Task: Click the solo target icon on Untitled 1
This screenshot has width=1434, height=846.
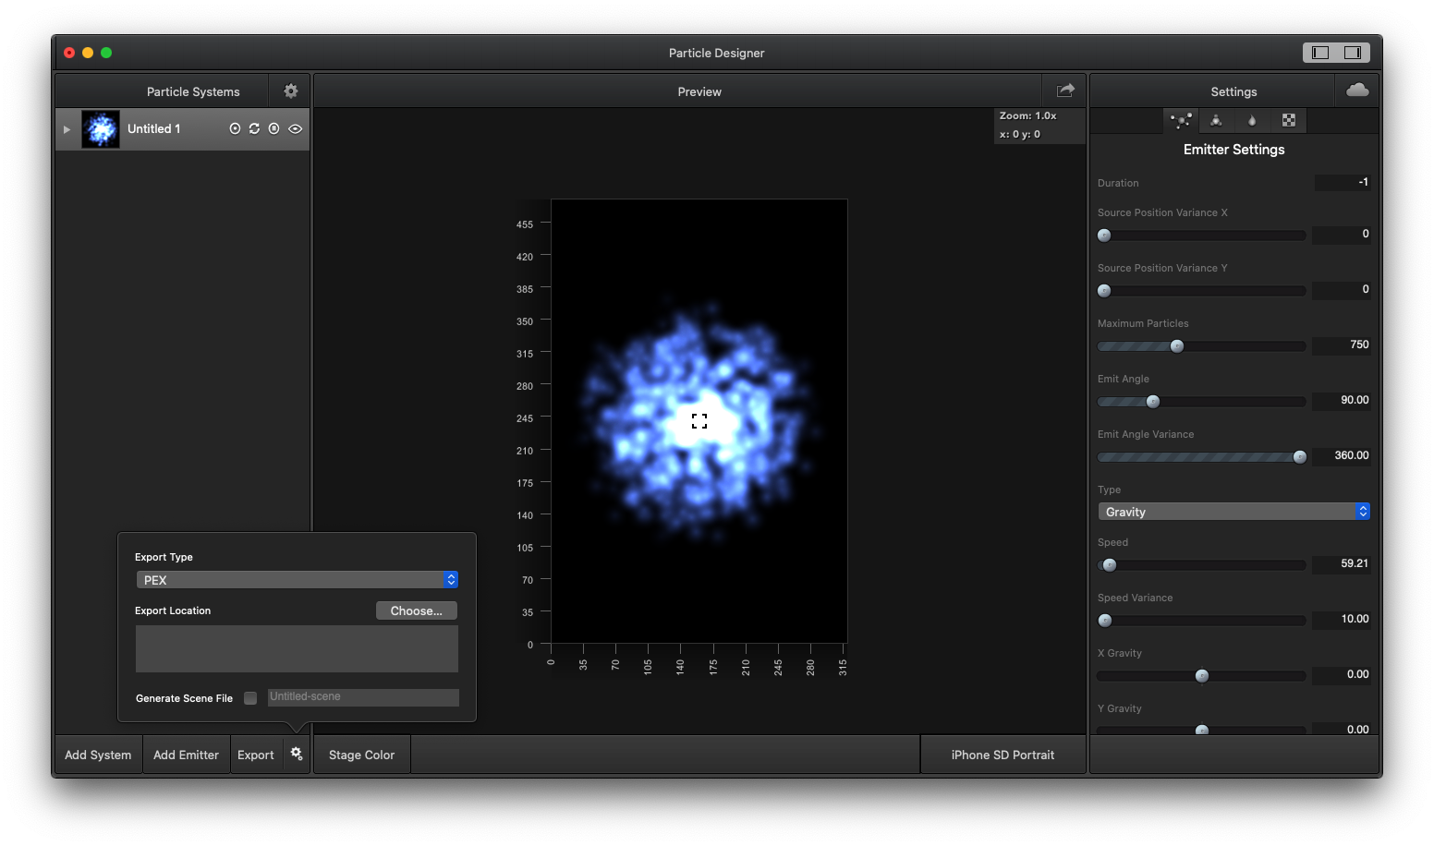Action: click(235, 129)
